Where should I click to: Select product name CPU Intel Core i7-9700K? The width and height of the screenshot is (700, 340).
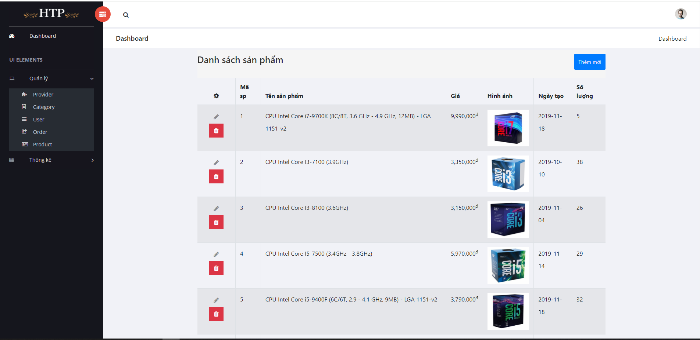(348, 122)
